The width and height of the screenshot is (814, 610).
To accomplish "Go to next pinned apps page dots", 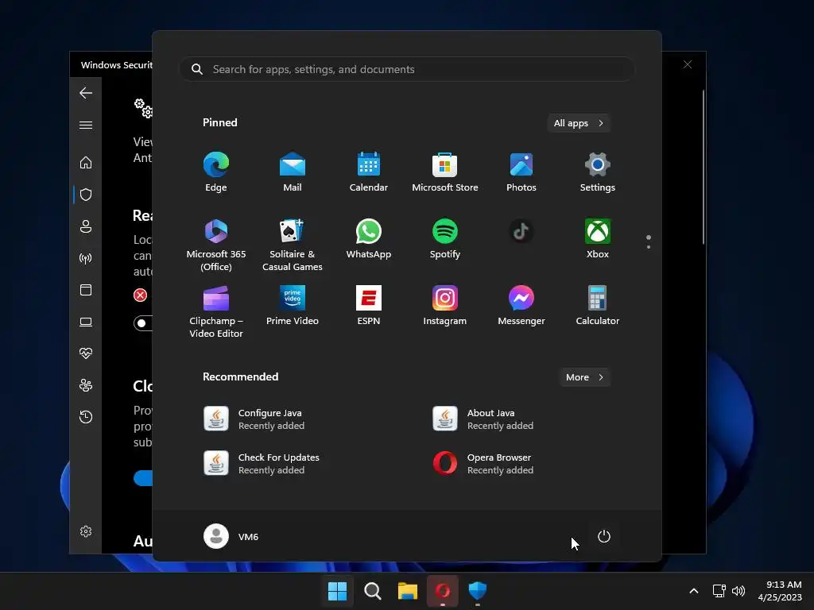I will point(649,241).
